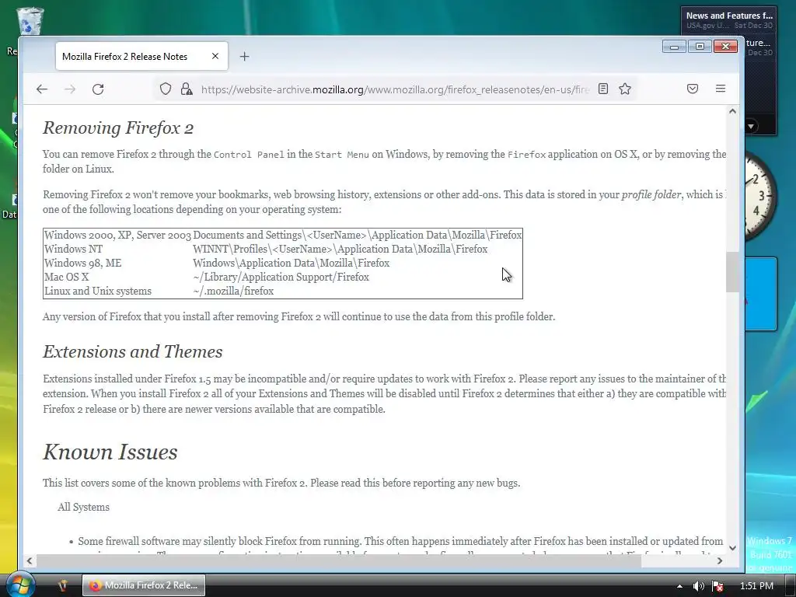
Task: Click '~/Library/Application Support/Firefox' path cell
Action: coord(281,278)
